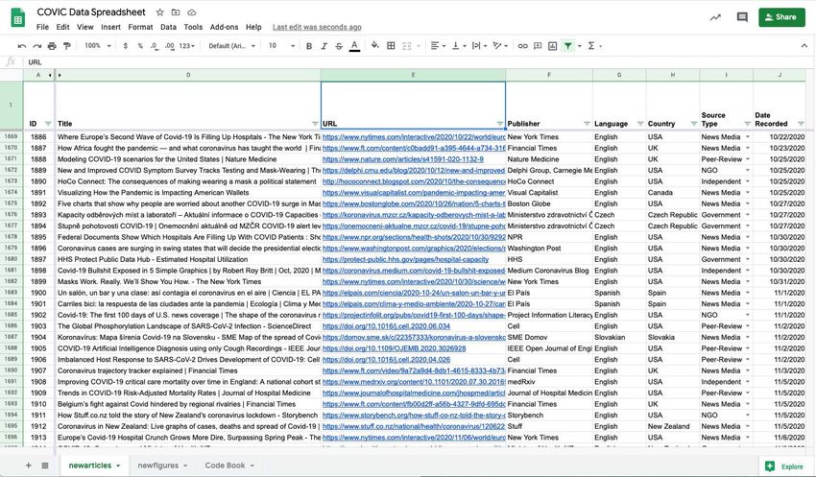Apply strikethrough formatting
Image resolution: width=816 pixels, height=477 pixels.
click(x=339, y=46)
